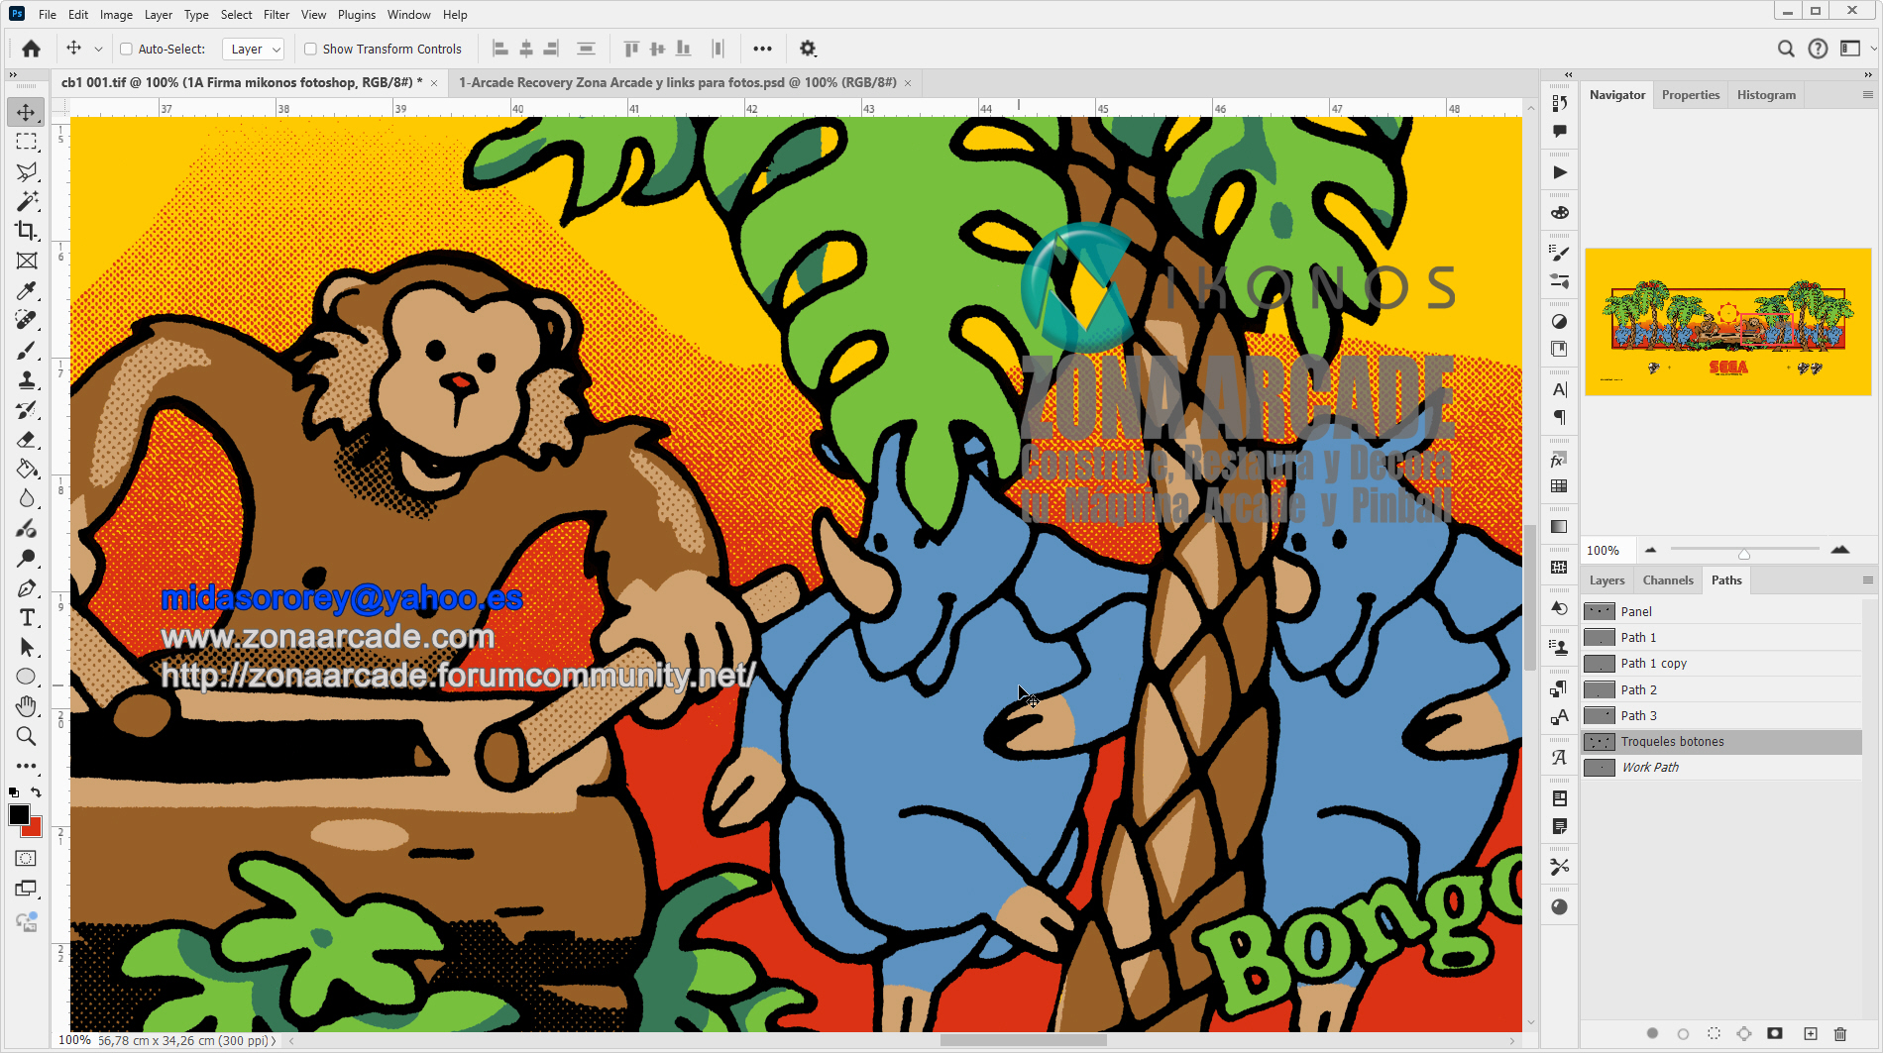Select the Move tool
The image size is (1883, 1053).
click(x=27, y=112)
